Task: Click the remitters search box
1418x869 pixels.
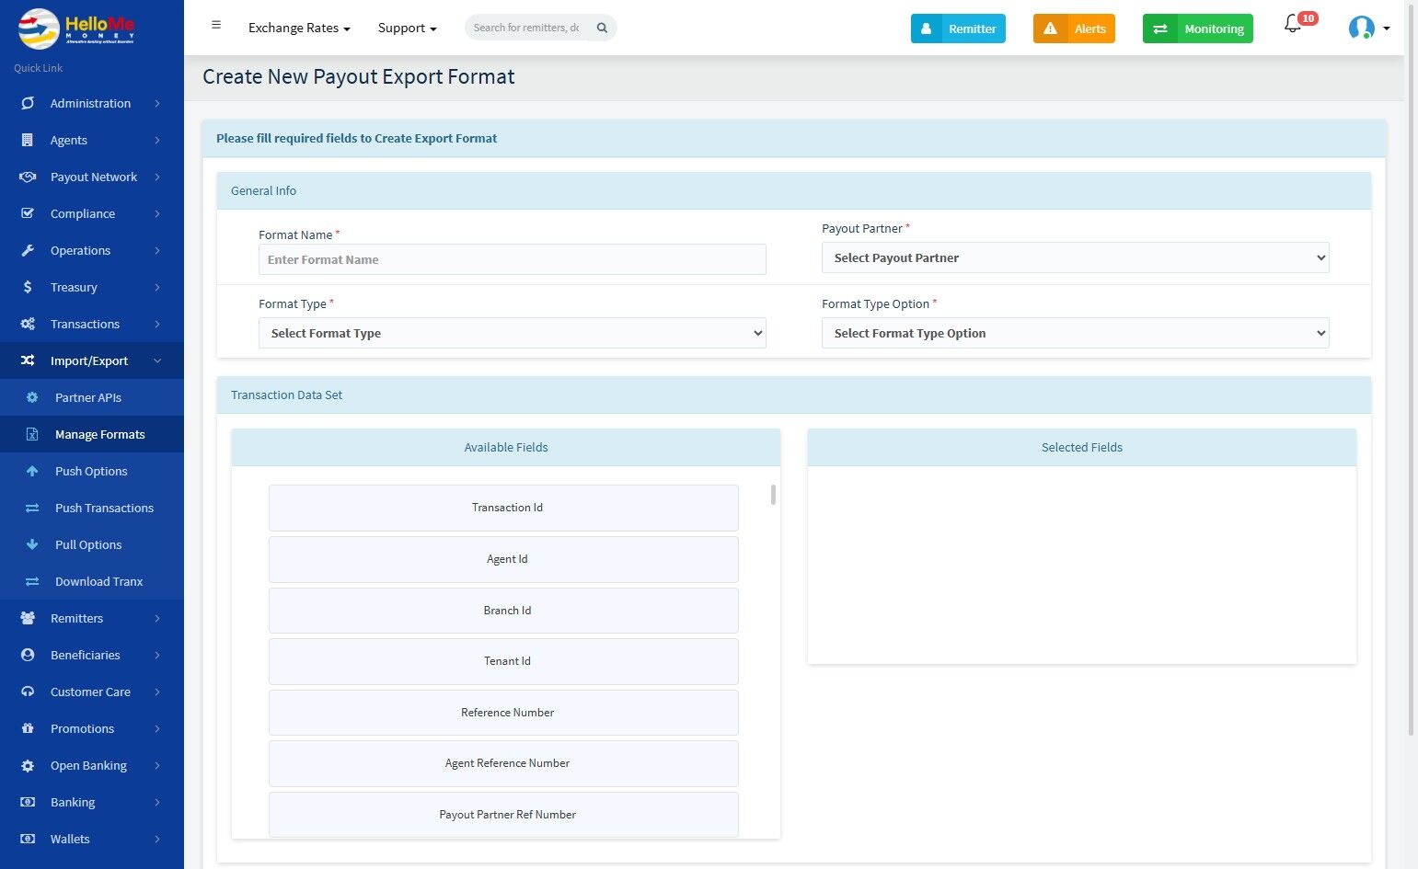Action: click(526, 28)
